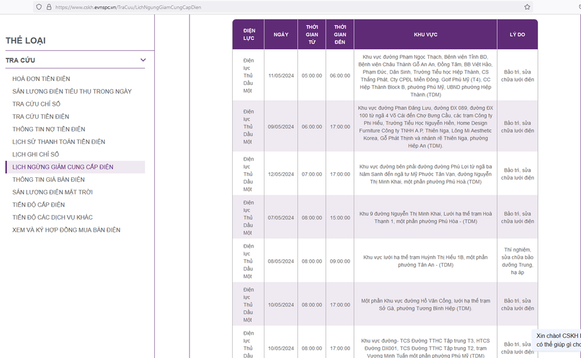Viewport: 581px width, 358px height.
Task: Click end time 15:00:00
Action: click(340, 218)
